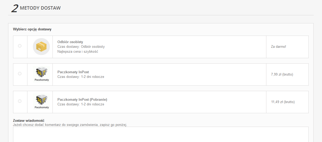Select the Odbiór osobisty radio button
Image resolution: width=322 pixels, height=142 pixels.
coord(20,46)
